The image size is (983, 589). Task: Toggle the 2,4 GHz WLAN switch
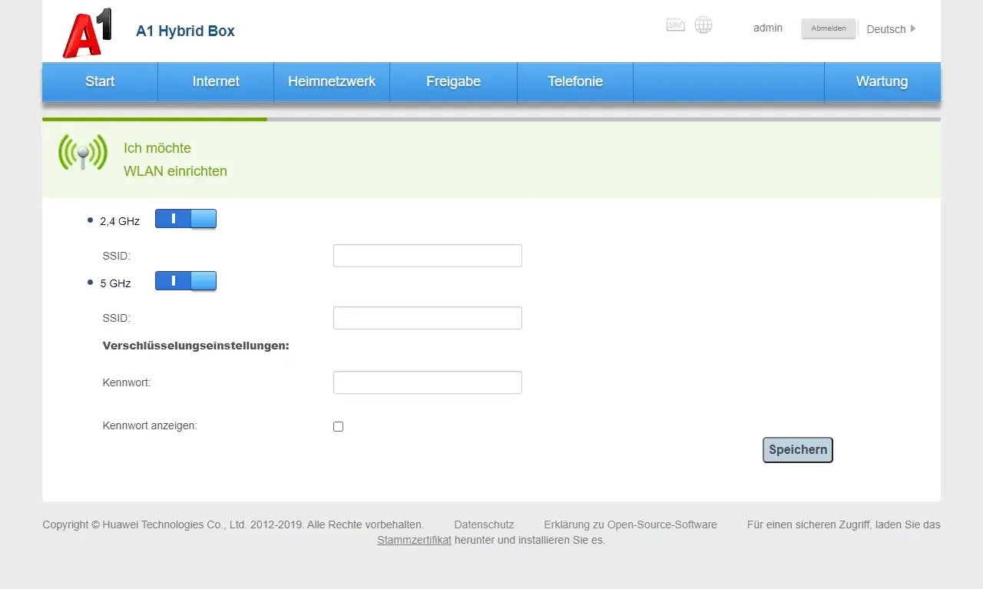pyautogui.click(x=186, y=219)
